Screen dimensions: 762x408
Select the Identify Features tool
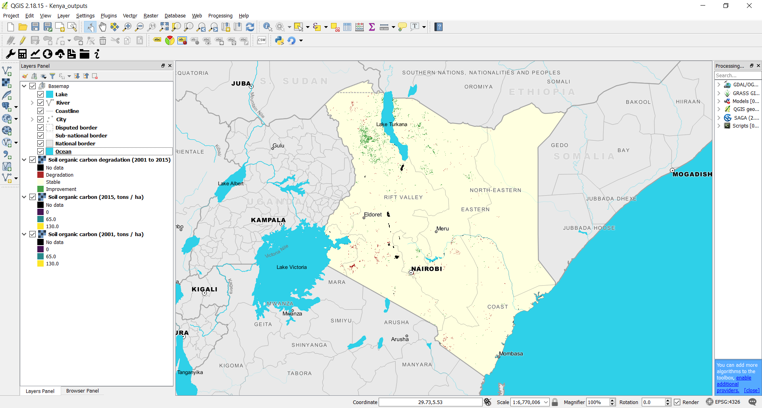click(x=268, y=27)
